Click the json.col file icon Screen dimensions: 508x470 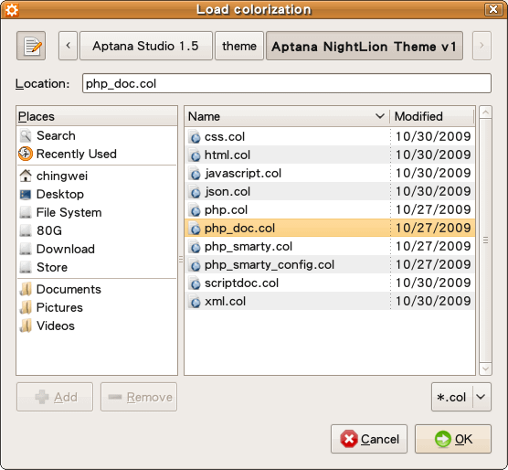point(195,191)
